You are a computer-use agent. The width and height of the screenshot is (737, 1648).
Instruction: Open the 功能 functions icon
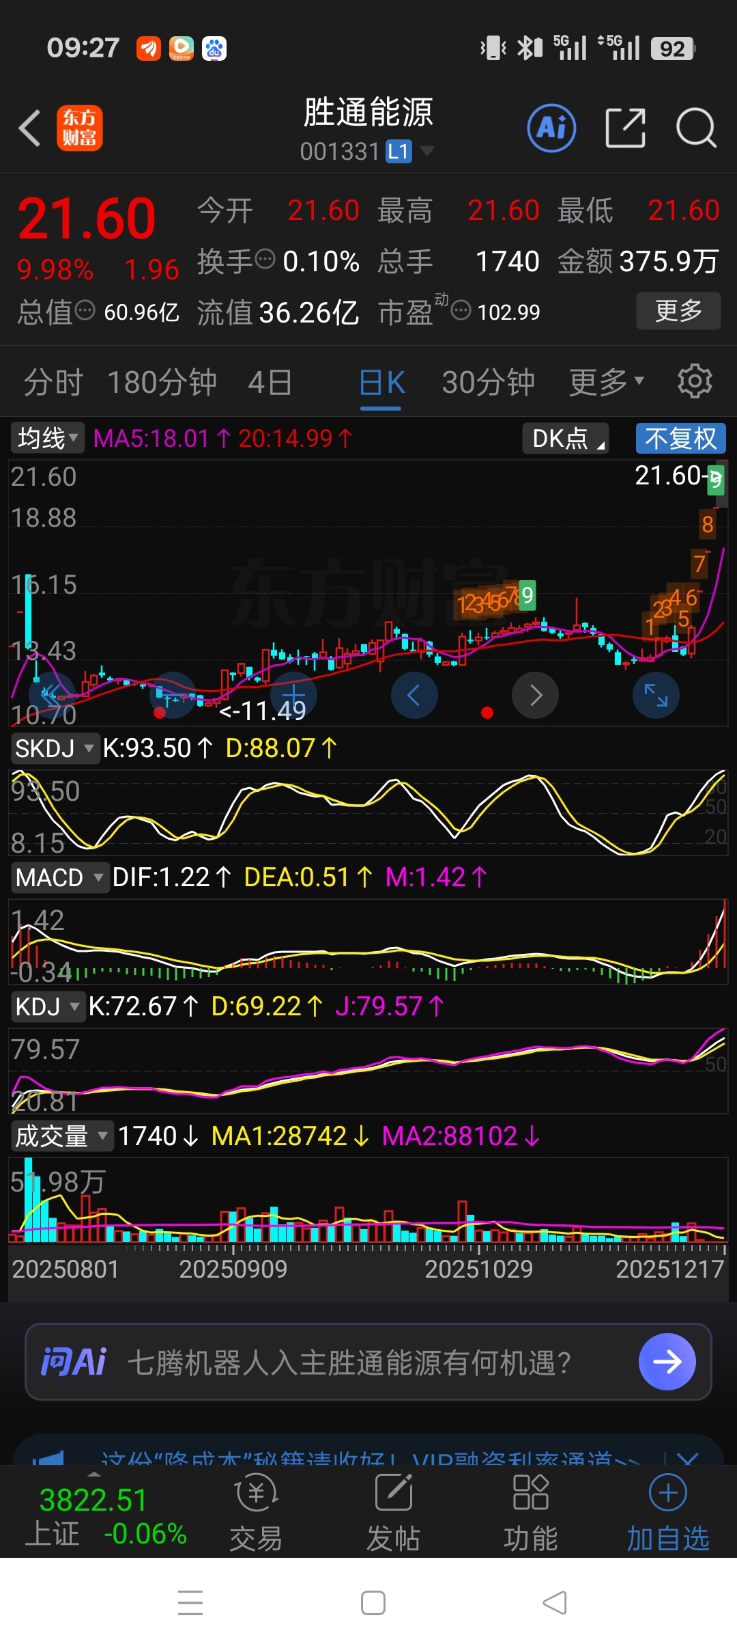coord(531,1513)
